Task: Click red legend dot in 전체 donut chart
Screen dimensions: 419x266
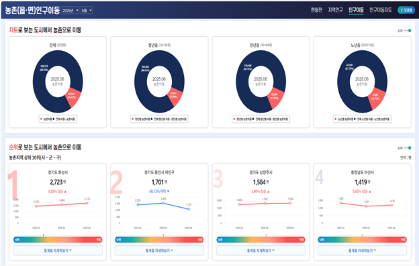Action: pyautogui.click(x=41, y=119)
